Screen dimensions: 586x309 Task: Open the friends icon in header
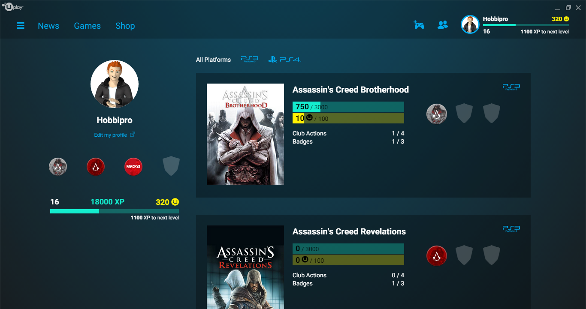tap(443, 25)
